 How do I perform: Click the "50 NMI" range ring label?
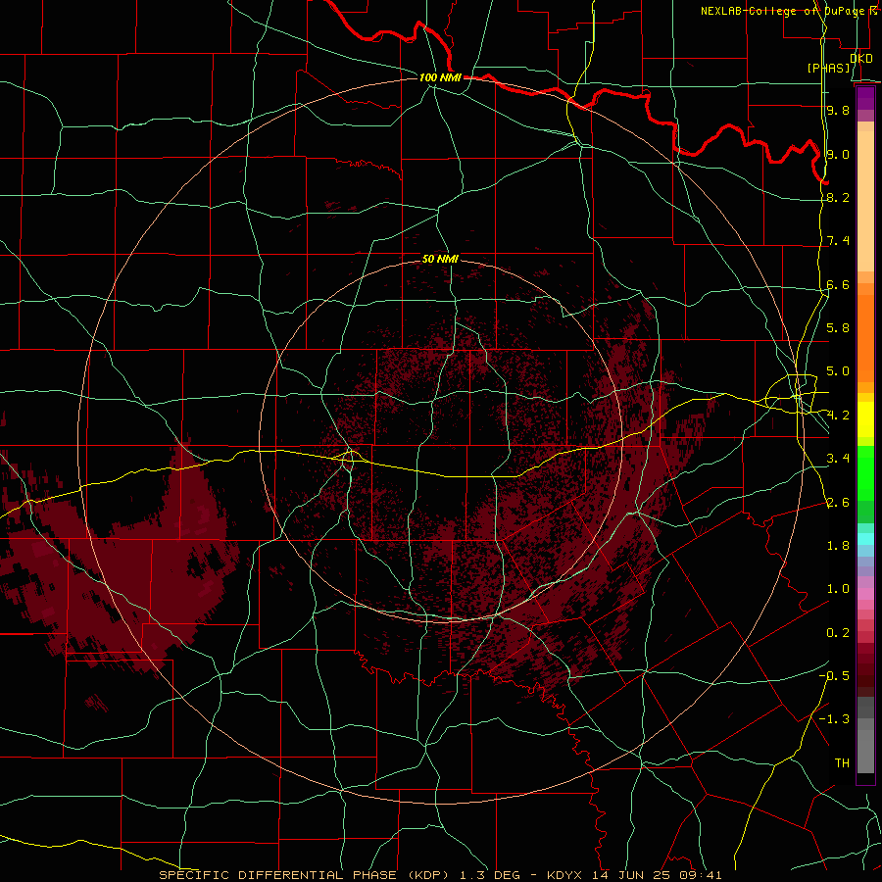coord(440,259)
